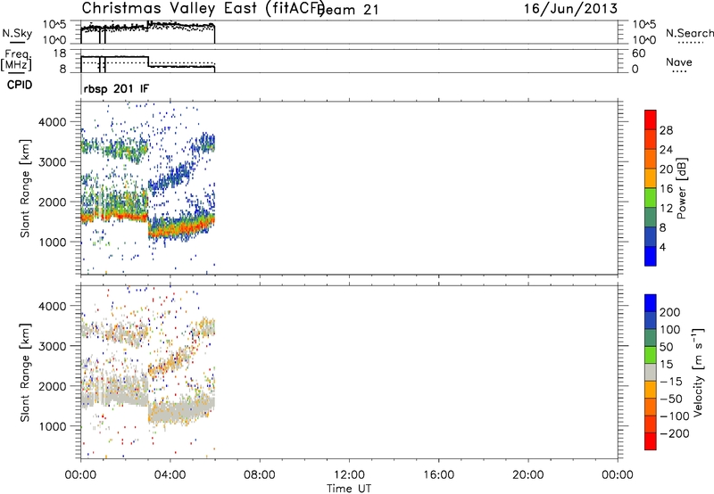Click the '12' label on power color bar

[666, 209]
